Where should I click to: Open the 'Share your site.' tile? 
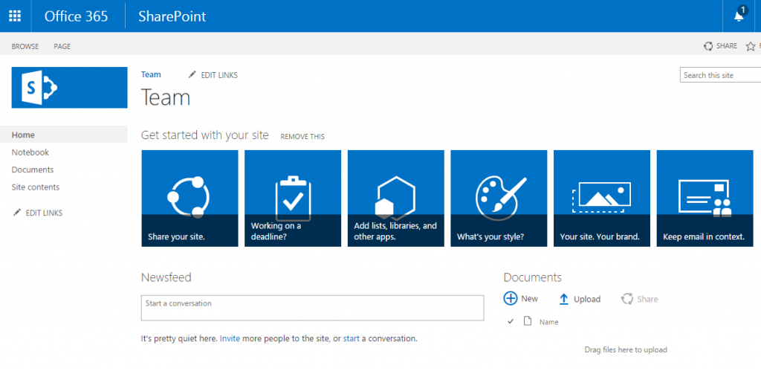[190, 198]
